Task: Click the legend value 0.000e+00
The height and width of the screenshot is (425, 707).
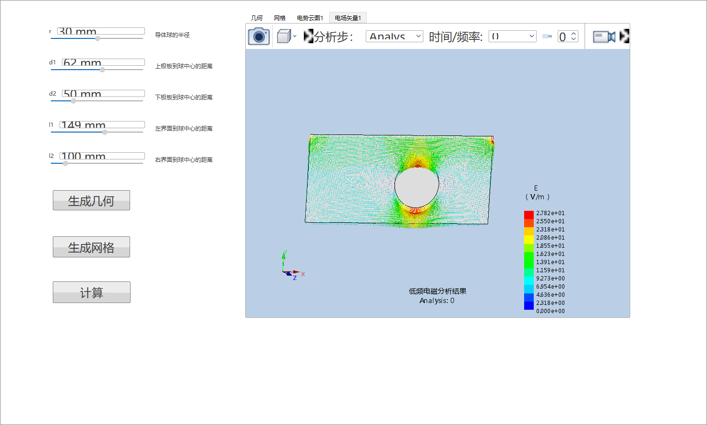Action: click(551, 311)
